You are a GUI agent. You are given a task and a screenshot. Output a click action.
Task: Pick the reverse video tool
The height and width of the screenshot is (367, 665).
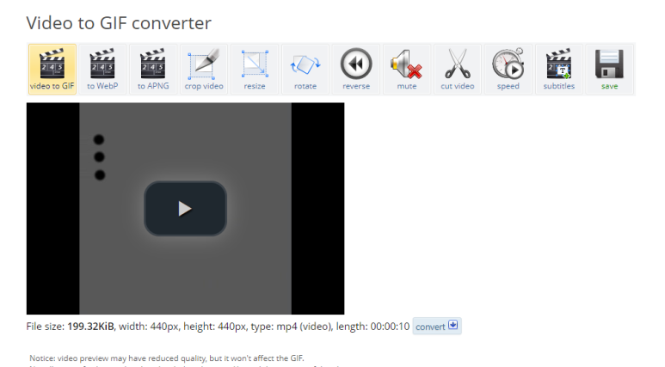(356, 69)
